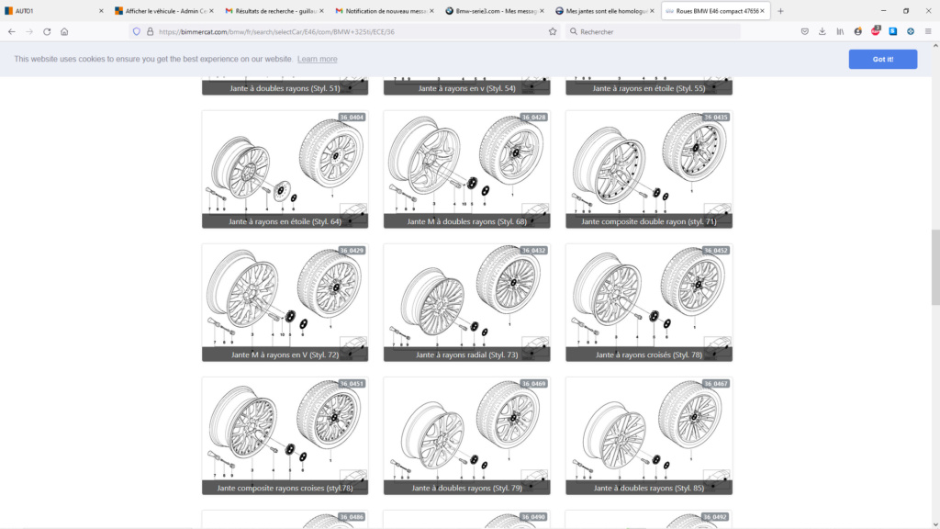
Task: Click the 36_0432 diagram number badge
Action: pos(533,250)
